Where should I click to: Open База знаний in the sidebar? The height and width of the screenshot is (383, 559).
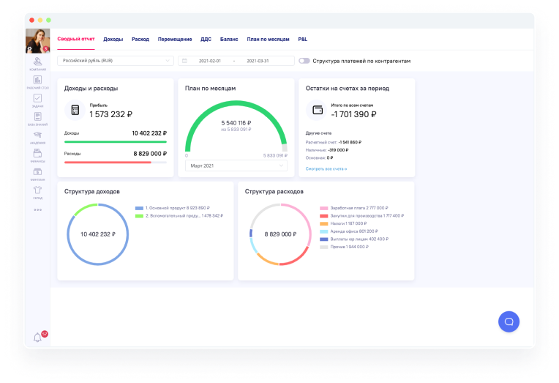[x=37, y=119]
